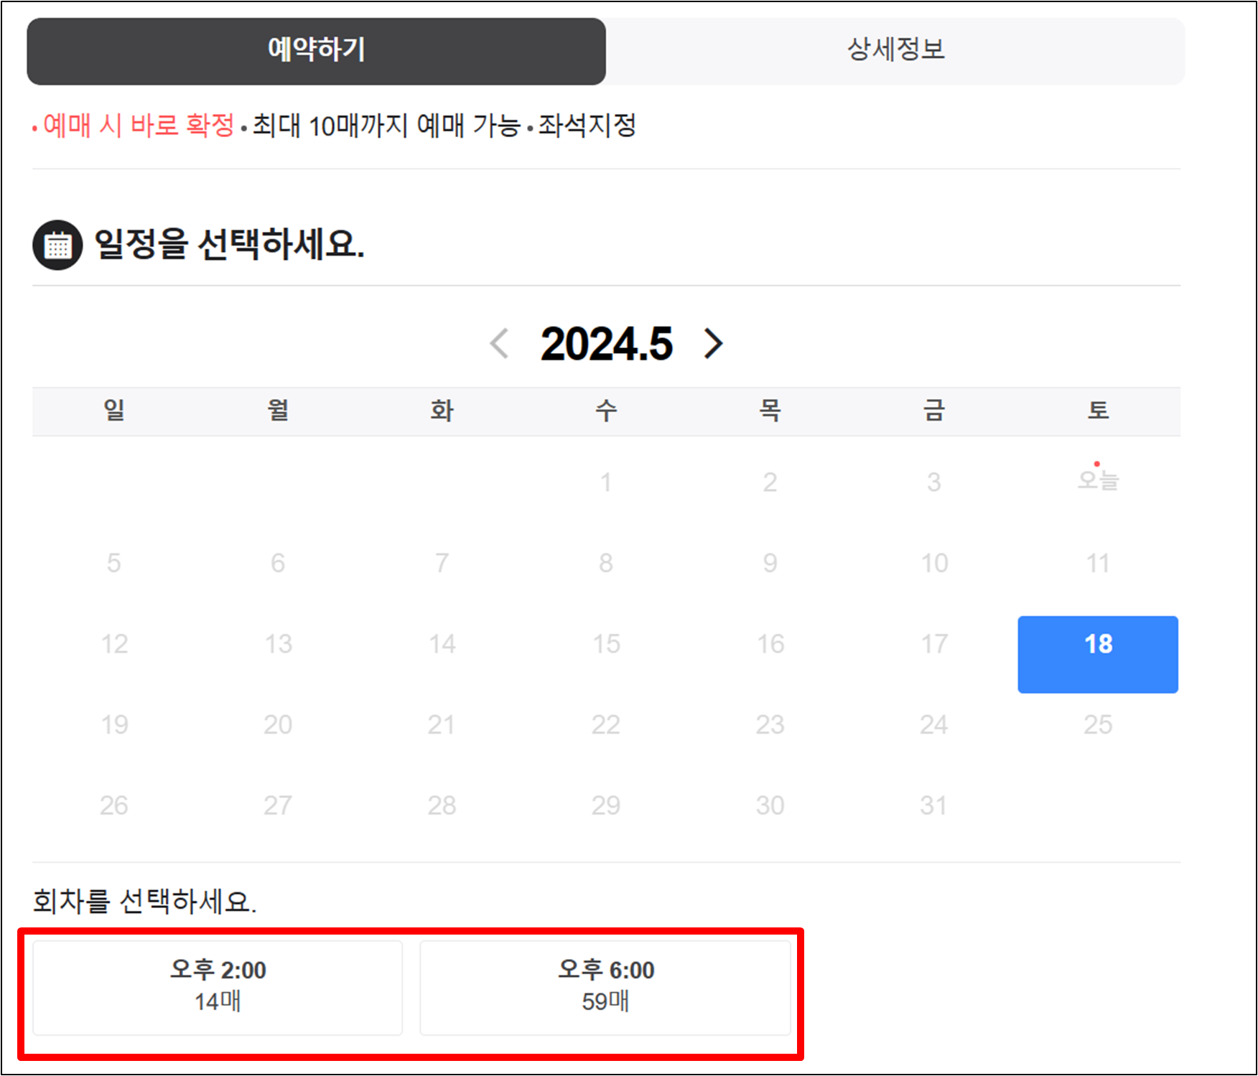This screenshot has width=1258, height=1076.
Task: Click the 화 weekday header
Action: 442,410
